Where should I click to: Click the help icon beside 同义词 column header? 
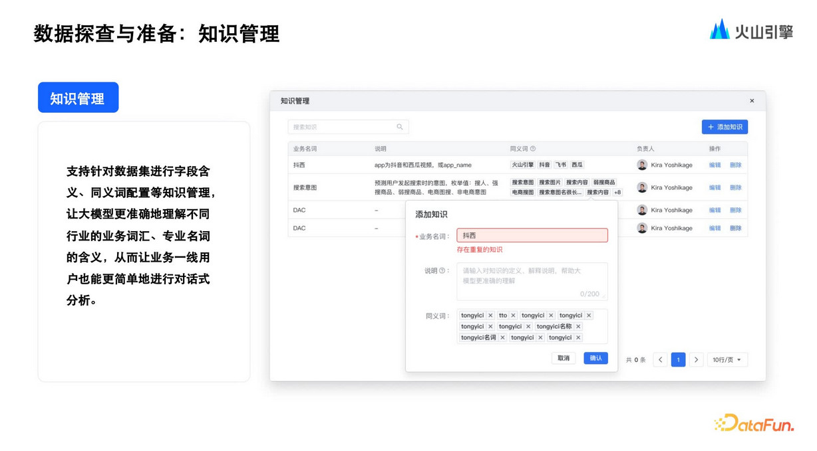click(x=533, y=149)
